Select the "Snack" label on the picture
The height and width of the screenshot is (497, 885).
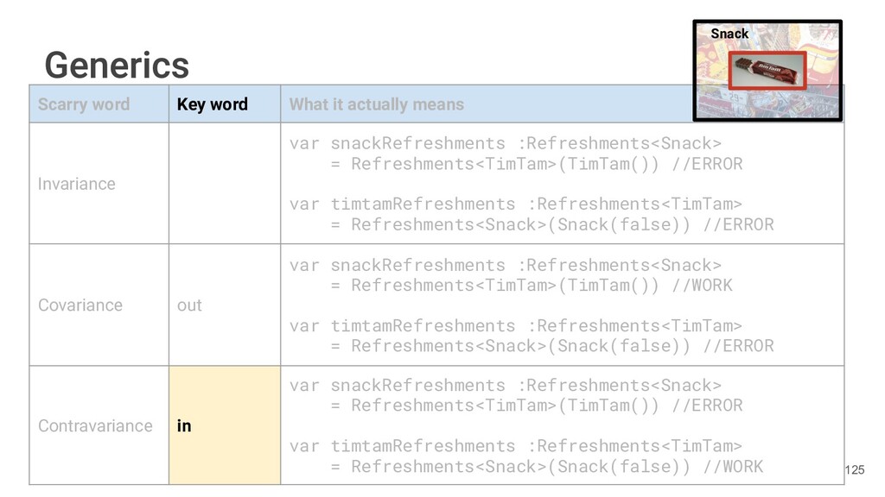729,34
